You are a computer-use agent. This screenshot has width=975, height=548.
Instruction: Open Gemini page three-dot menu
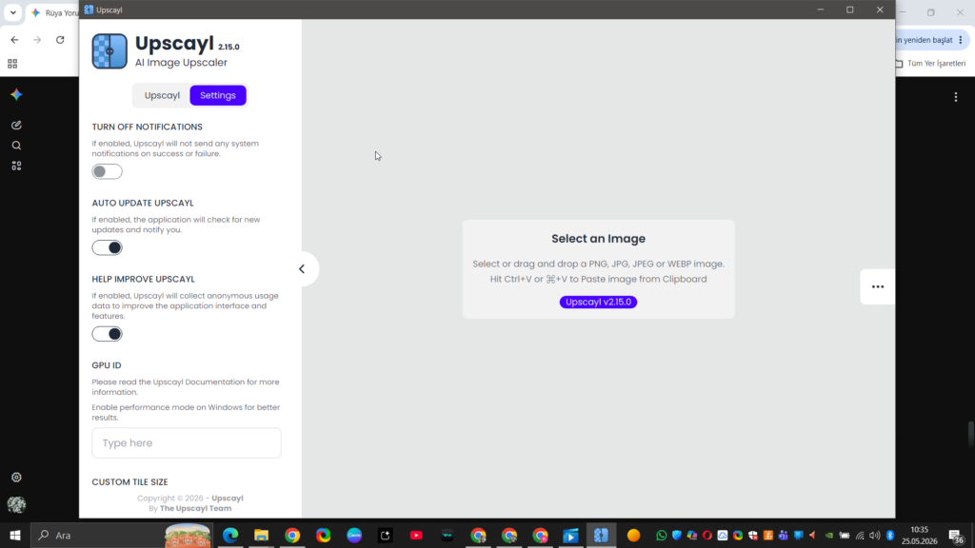click(x=956, y=97)
